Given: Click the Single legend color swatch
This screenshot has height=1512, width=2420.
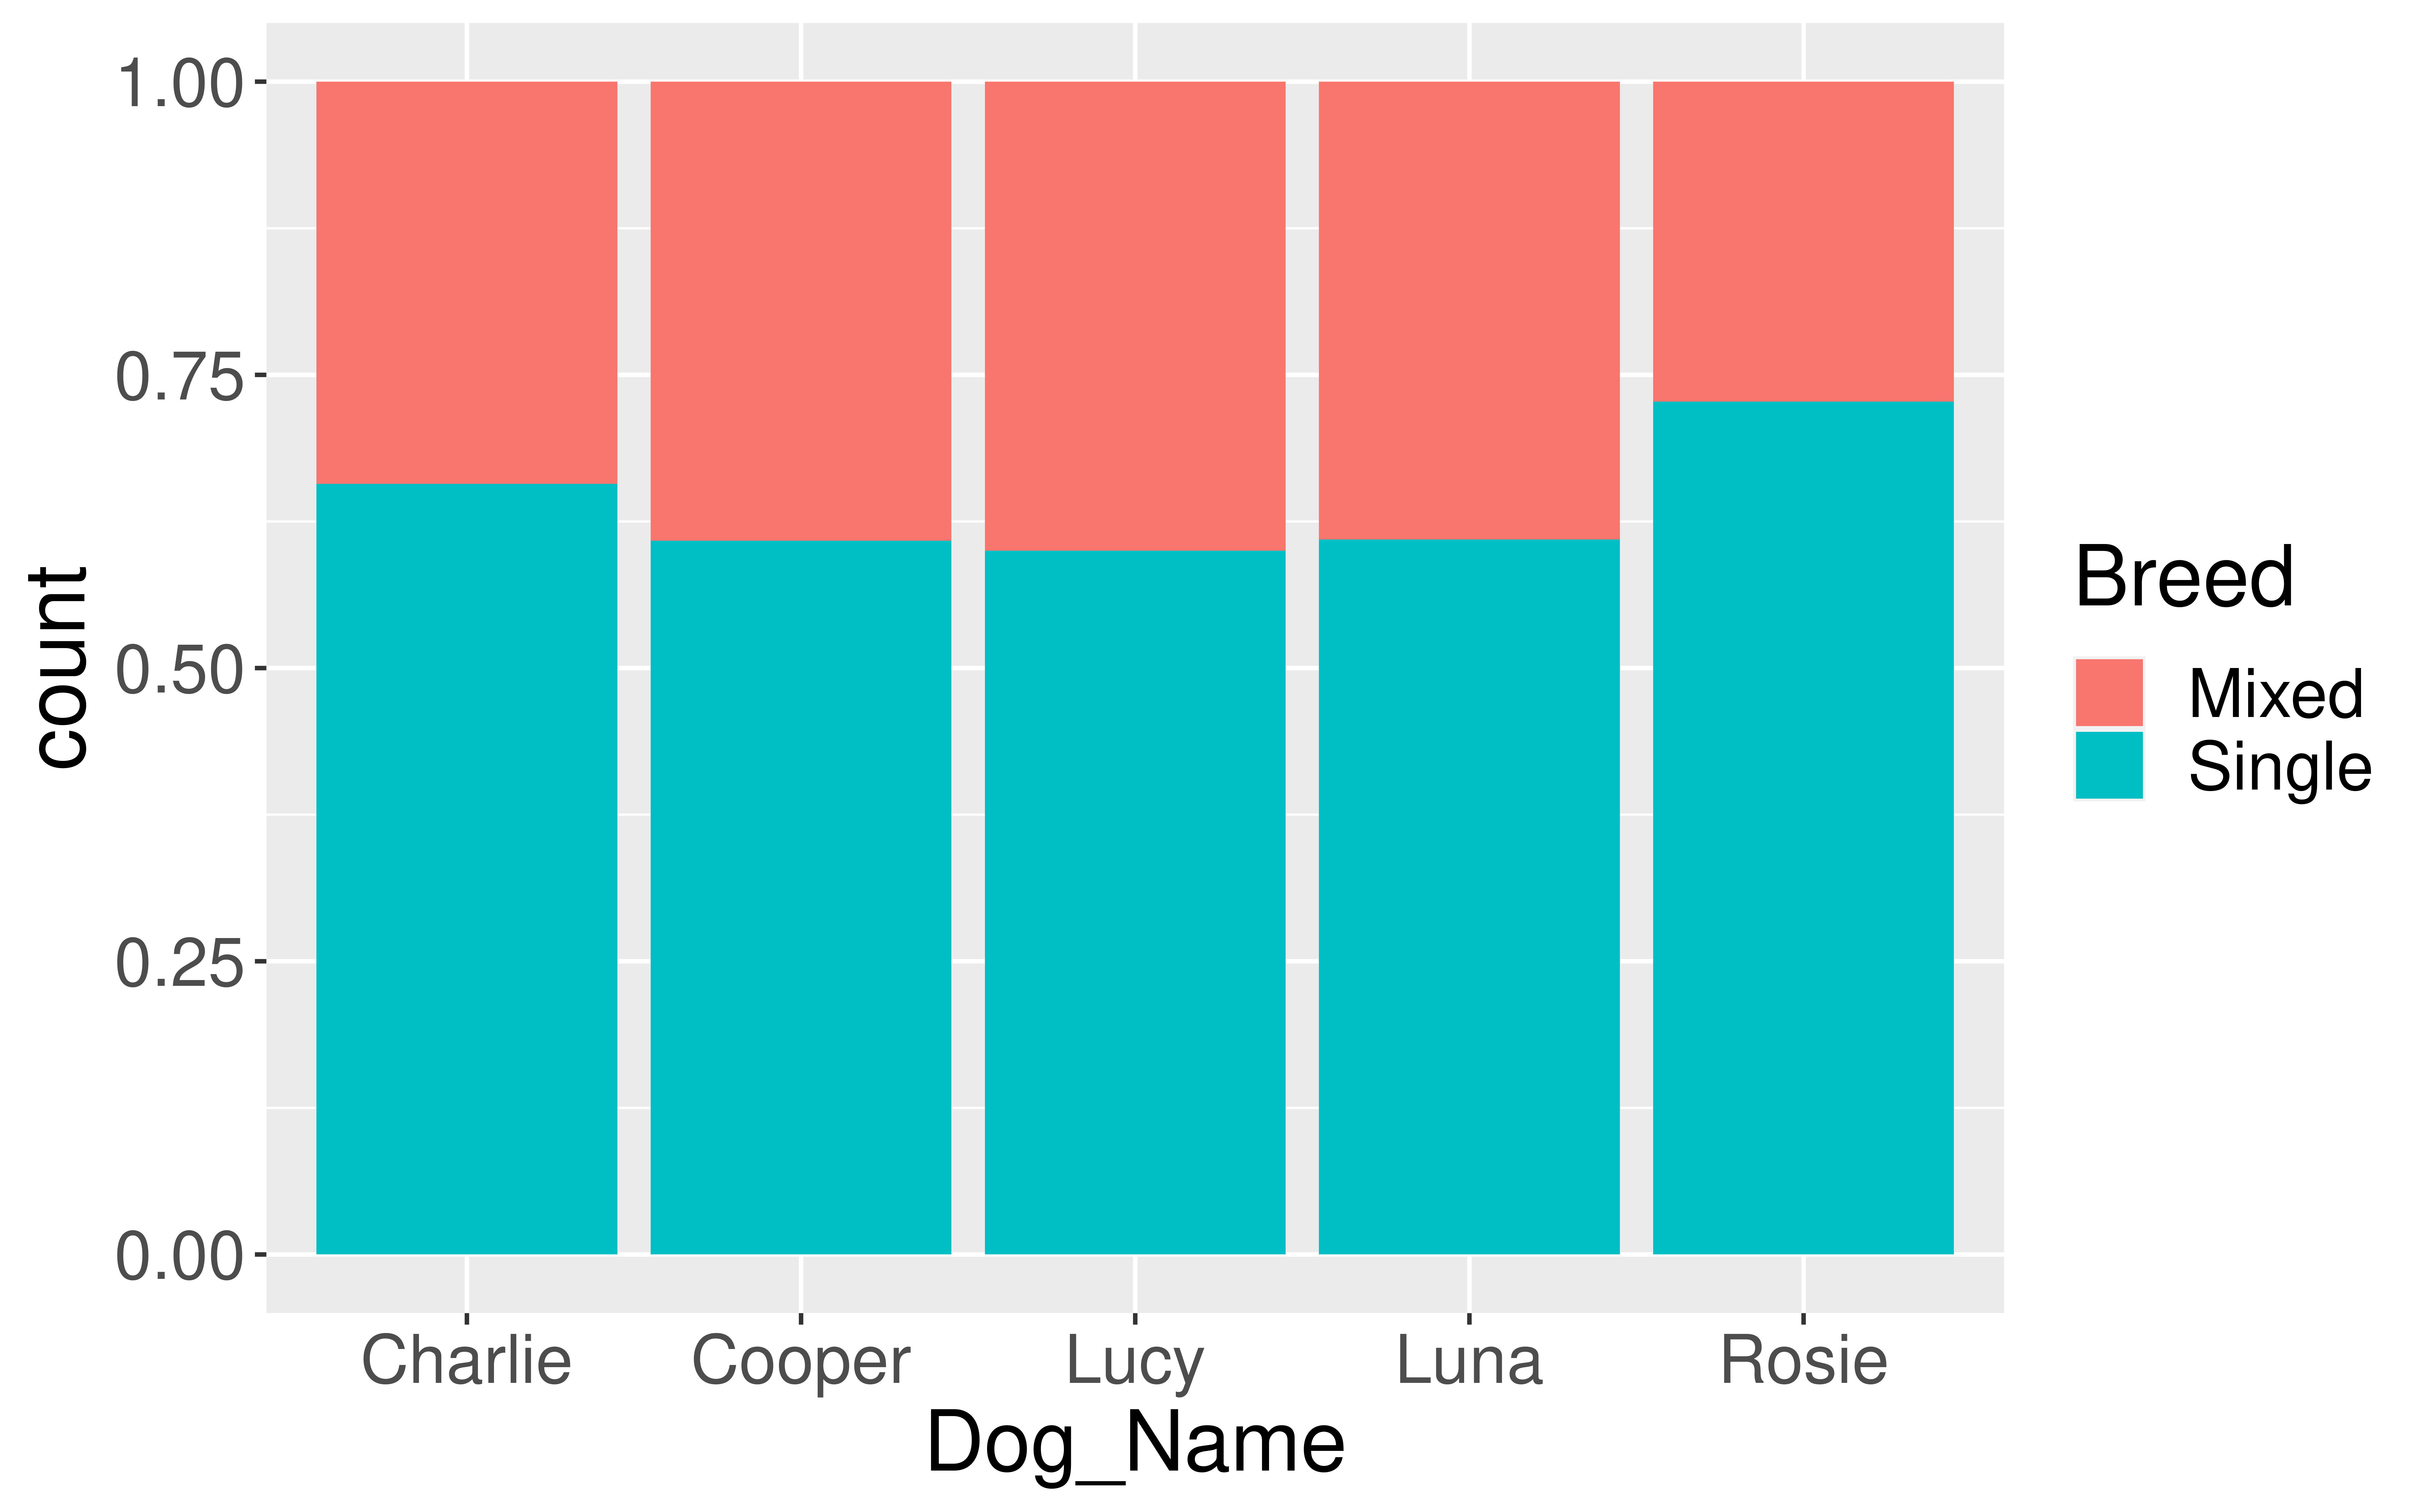Looking at the screenshot, I should pyautogui.click(x=2109, y=765).
